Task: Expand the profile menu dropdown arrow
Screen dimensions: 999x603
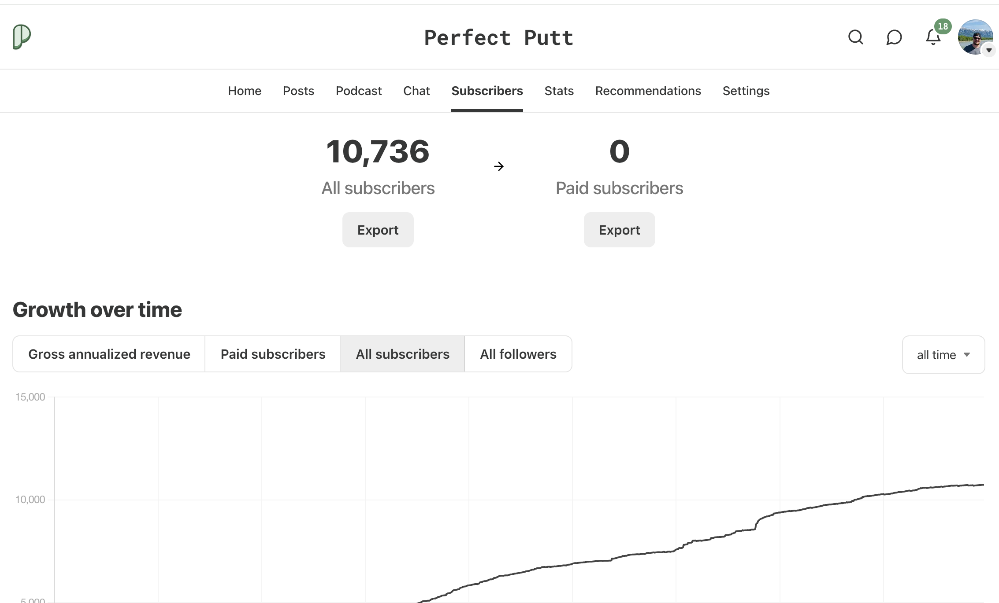Action: point(989,50)
